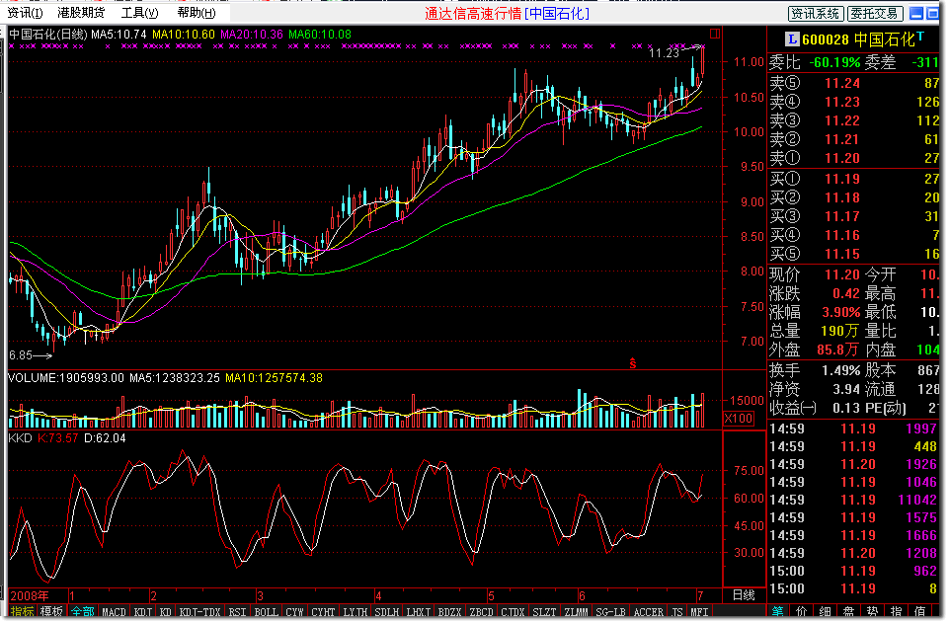Click the 11.23 high price annotation
949x623 pixels.
(664, 53)
